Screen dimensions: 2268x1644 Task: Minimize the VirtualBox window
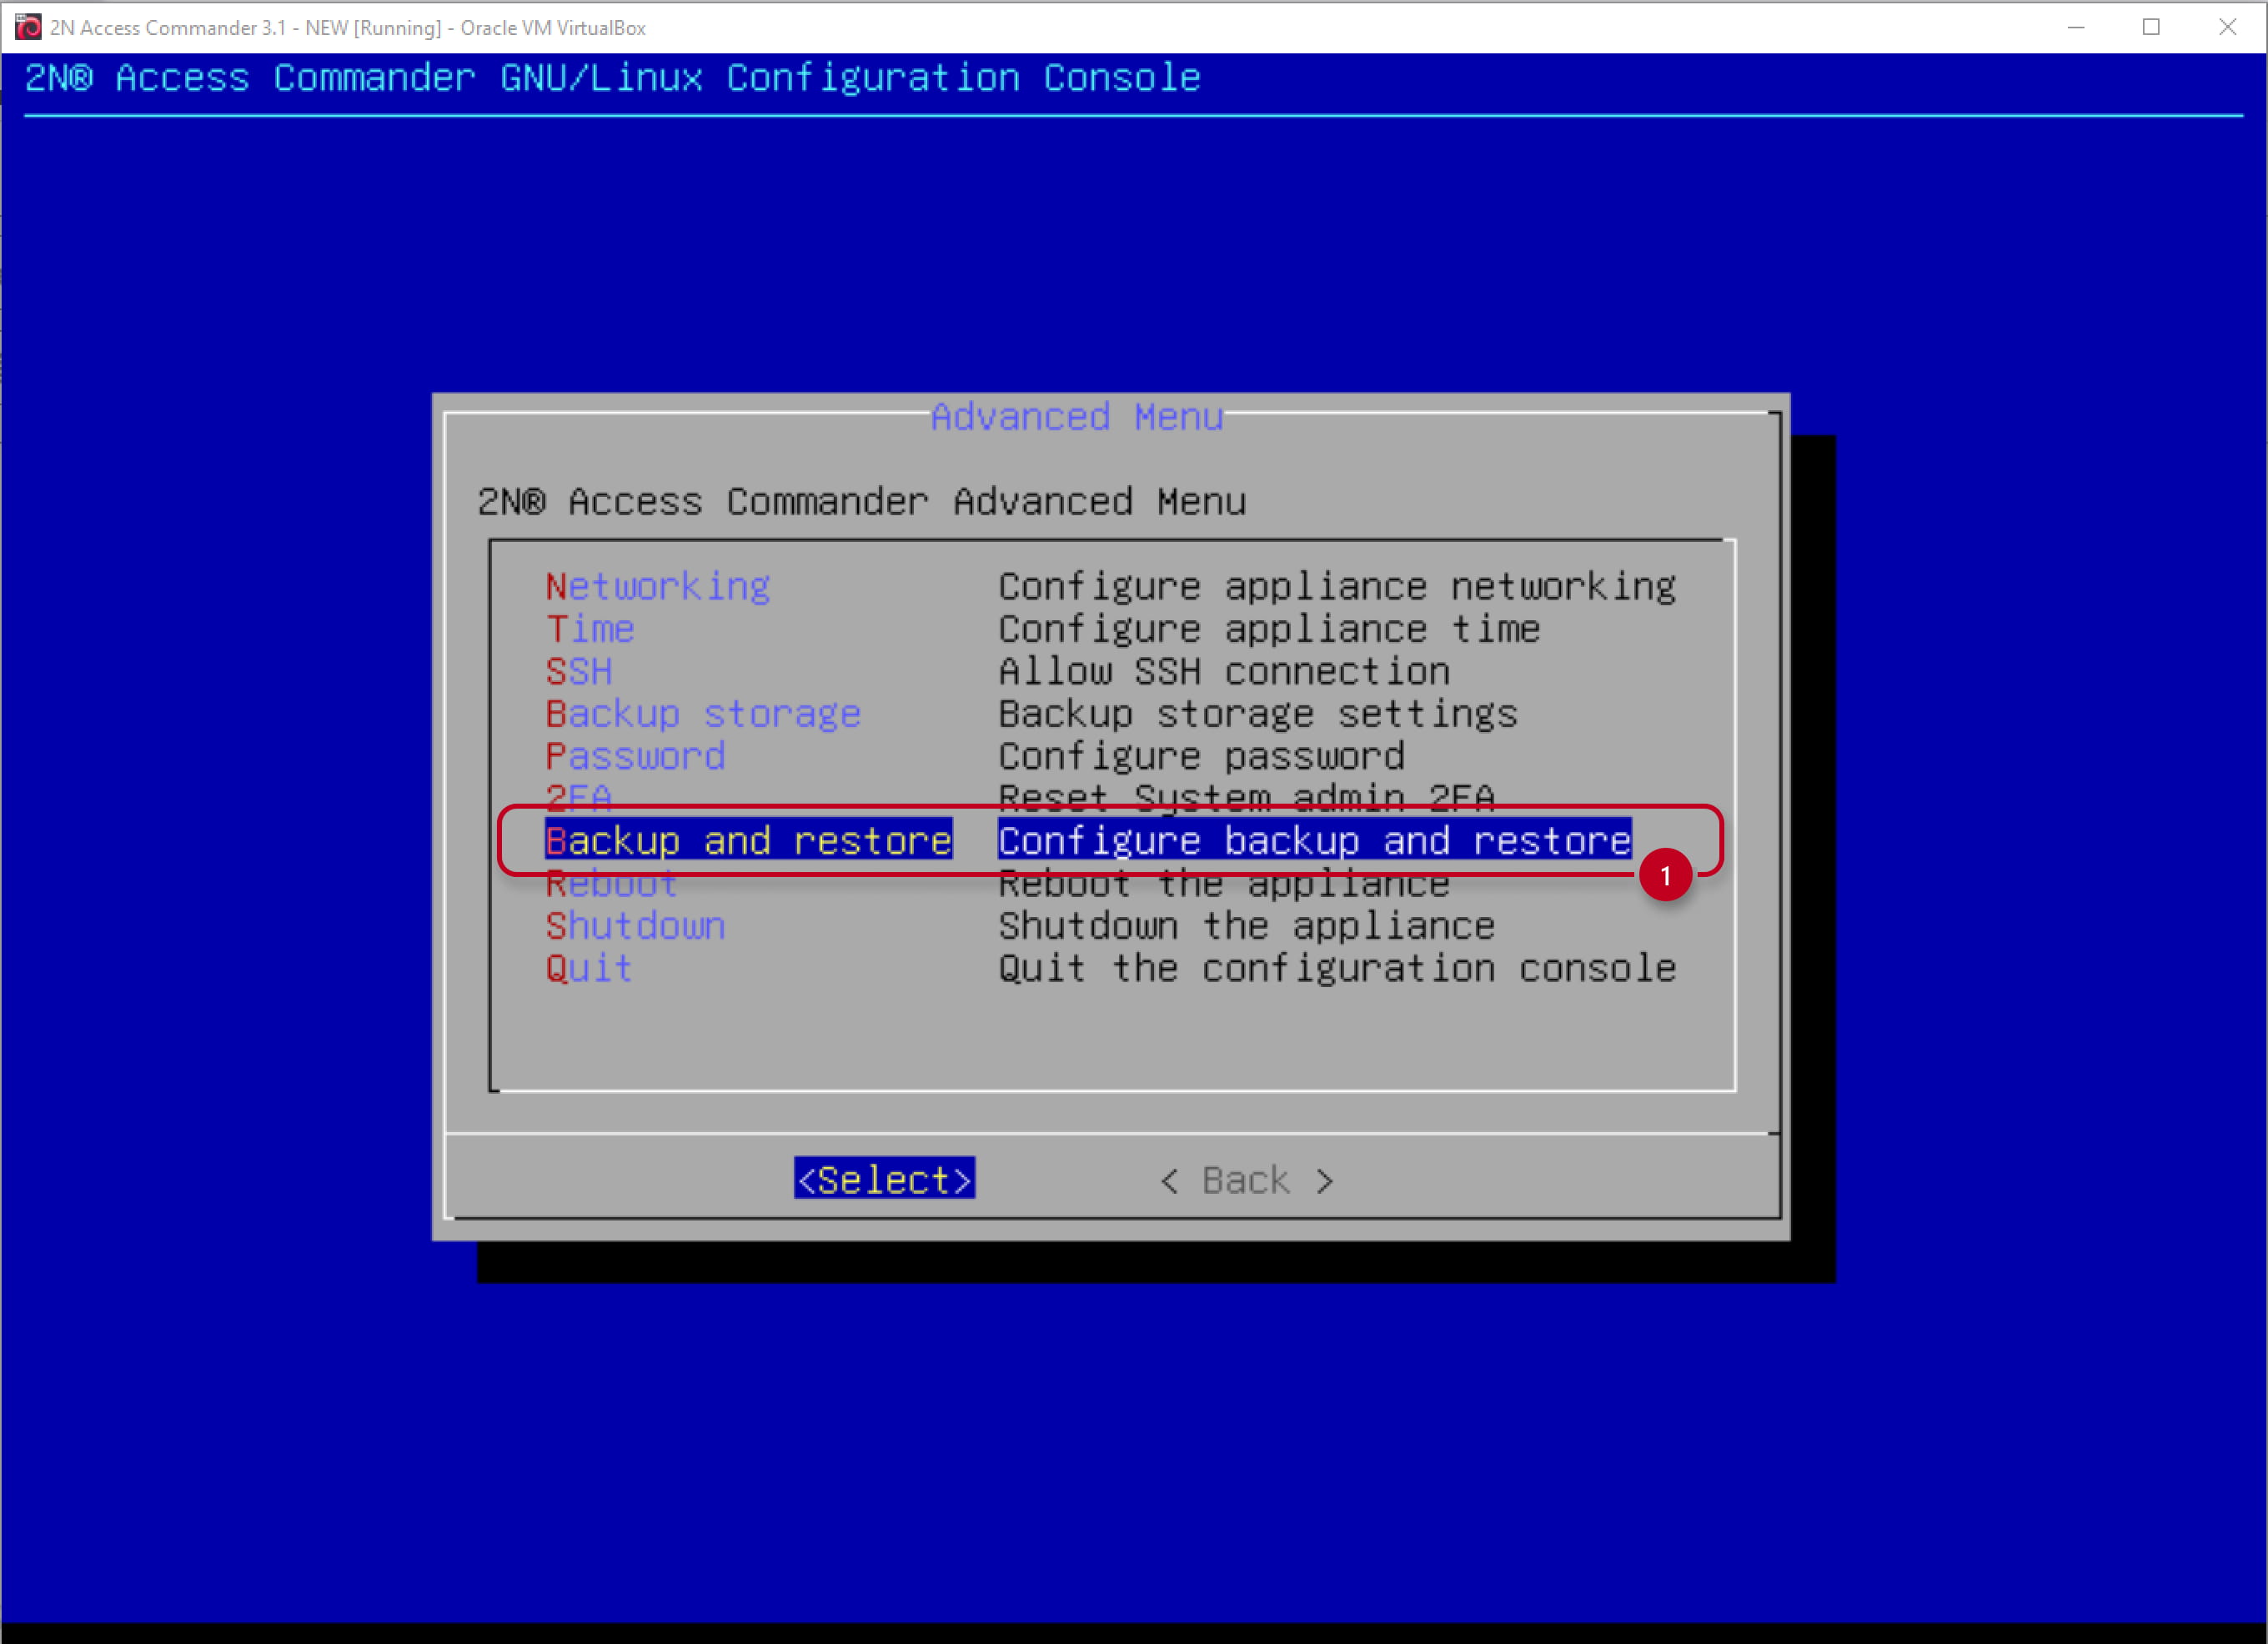[x=2076, y=27]
